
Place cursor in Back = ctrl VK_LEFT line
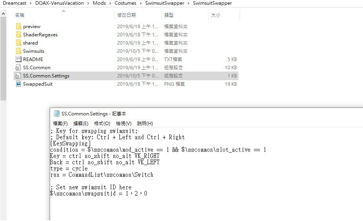pos(105,162)
